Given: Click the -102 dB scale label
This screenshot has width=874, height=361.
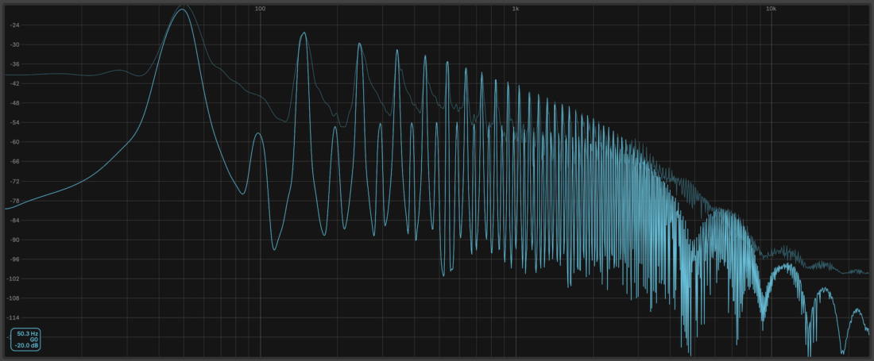Looking at the screenshot, I should click(14, 278).
